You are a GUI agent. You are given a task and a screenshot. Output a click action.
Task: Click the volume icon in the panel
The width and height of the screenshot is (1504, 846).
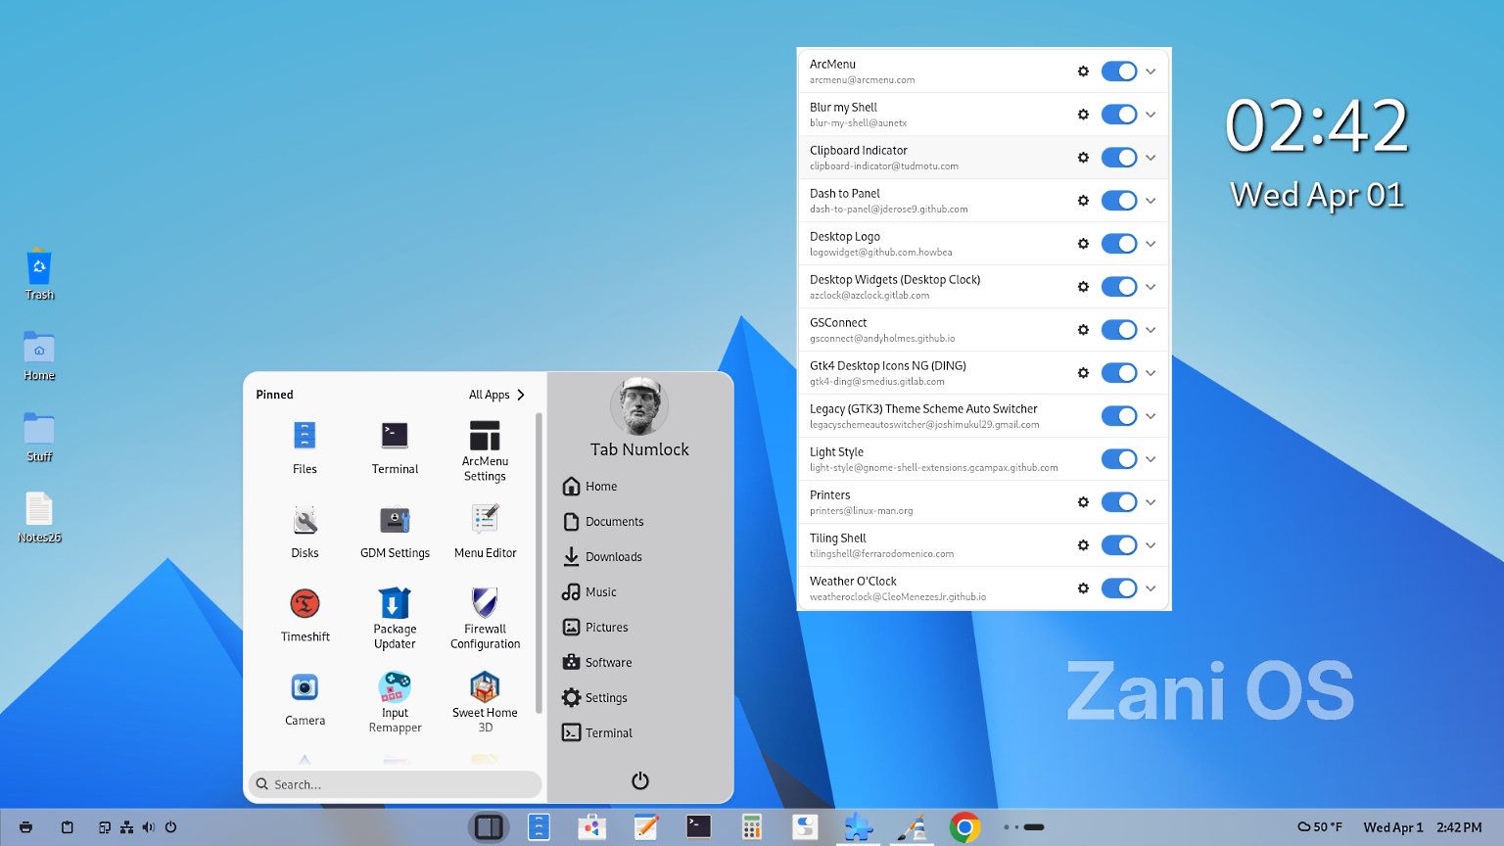pos(148,827)
